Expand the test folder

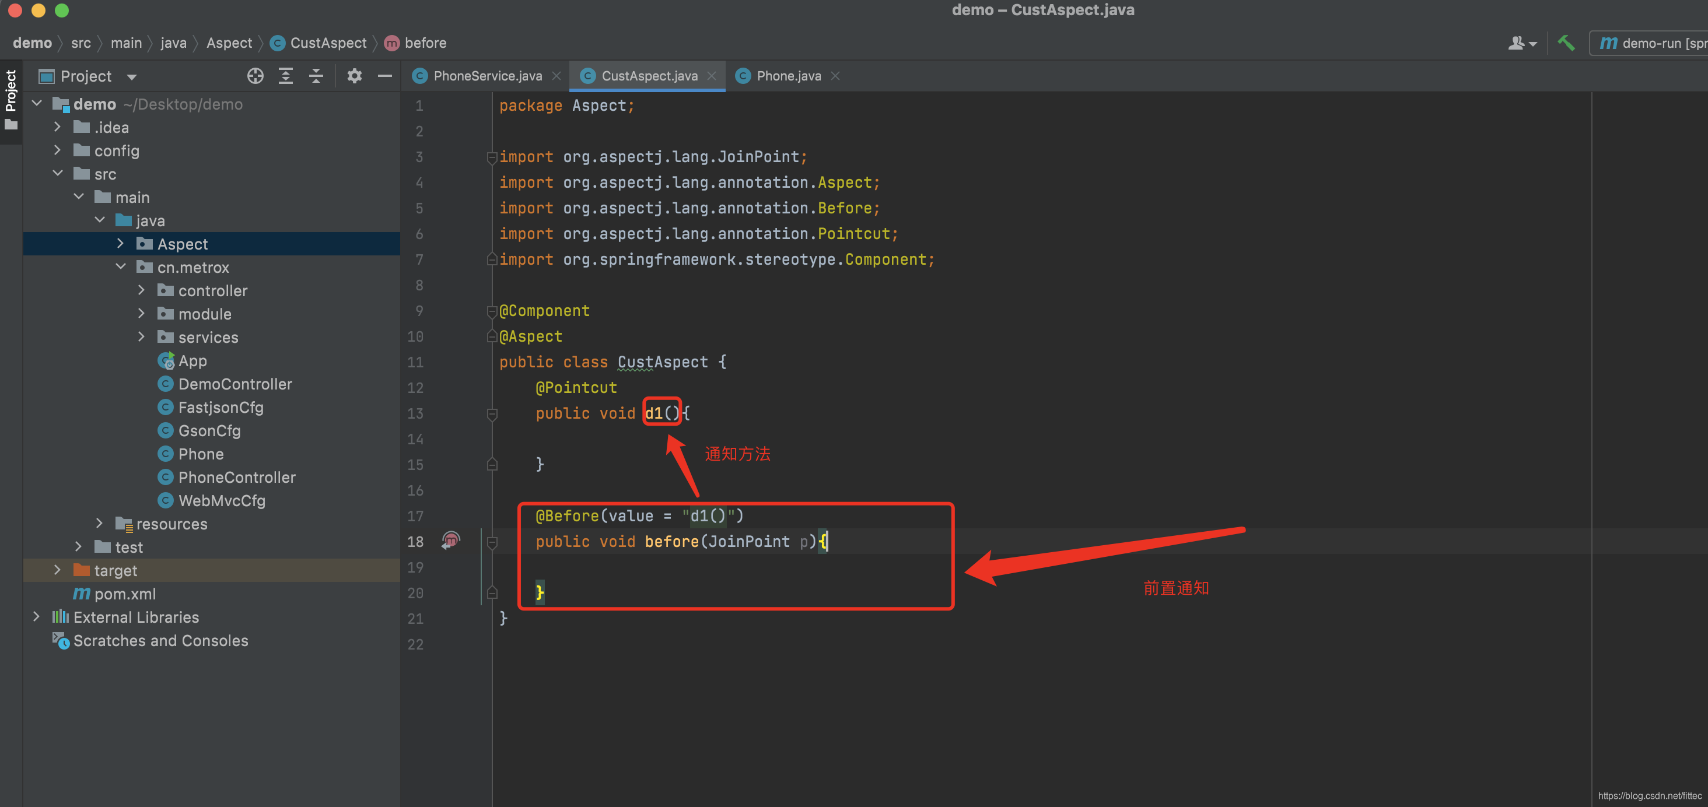[79, 546]
